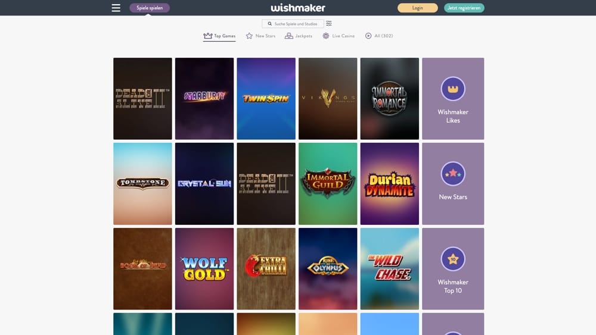Open Dead or Alive II in first row

point(142,99)
